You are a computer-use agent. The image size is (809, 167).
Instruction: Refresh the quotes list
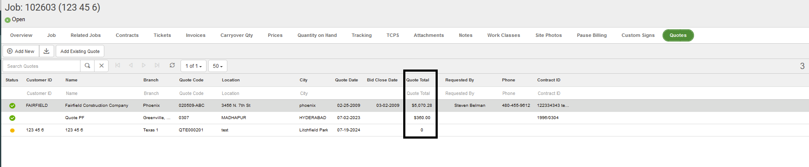click(172, 65)
